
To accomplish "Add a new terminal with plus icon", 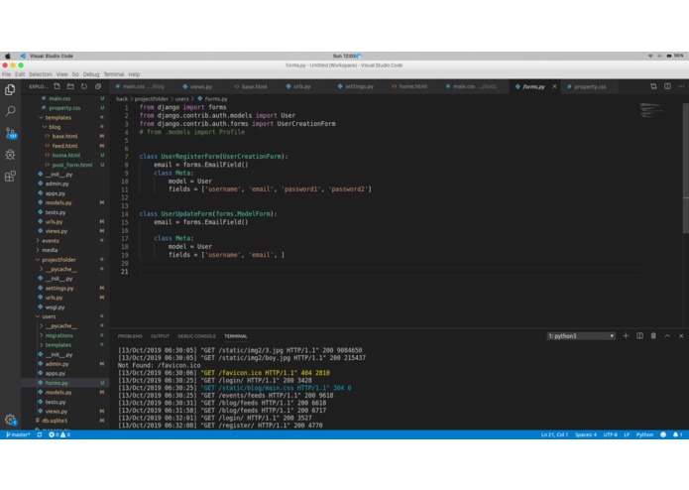I will coord(626,335).
